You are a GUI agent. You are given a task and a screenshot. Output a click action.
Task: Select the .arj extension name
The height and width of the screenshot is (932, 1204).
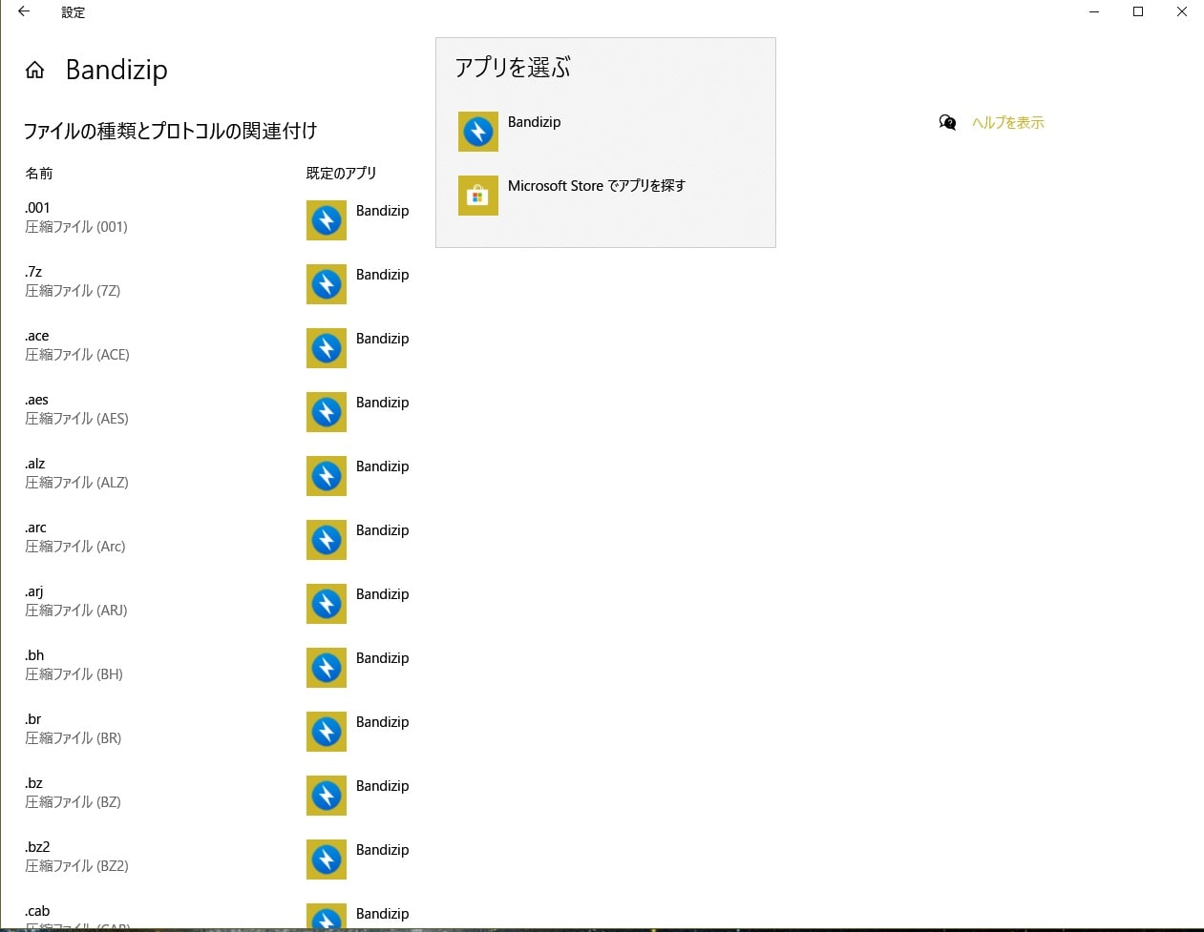(34, 591)
